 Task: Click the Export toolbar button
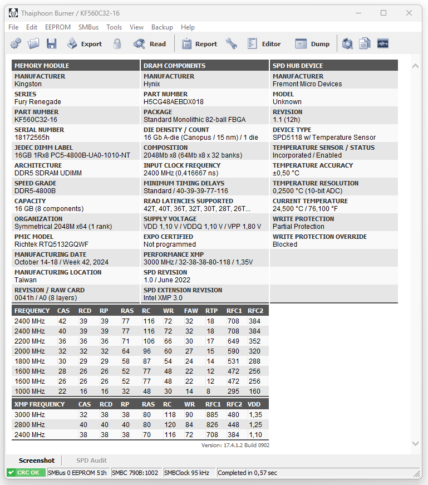(x=85, y=43)
